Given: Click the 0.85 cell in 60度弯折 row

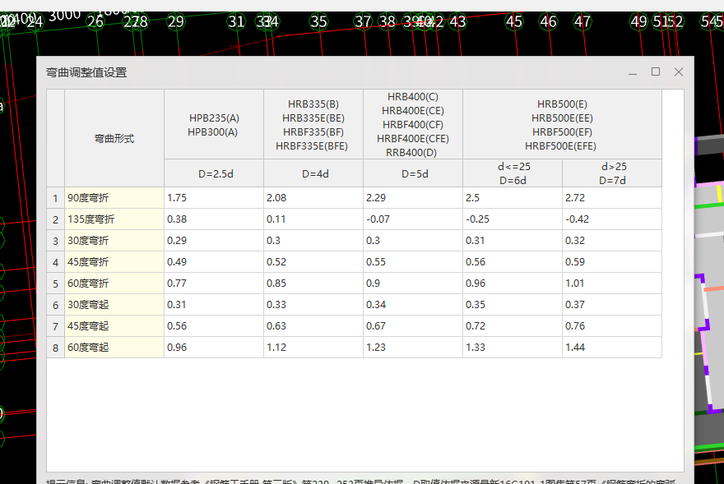Looking at the screenshot, I should [313, 283].
